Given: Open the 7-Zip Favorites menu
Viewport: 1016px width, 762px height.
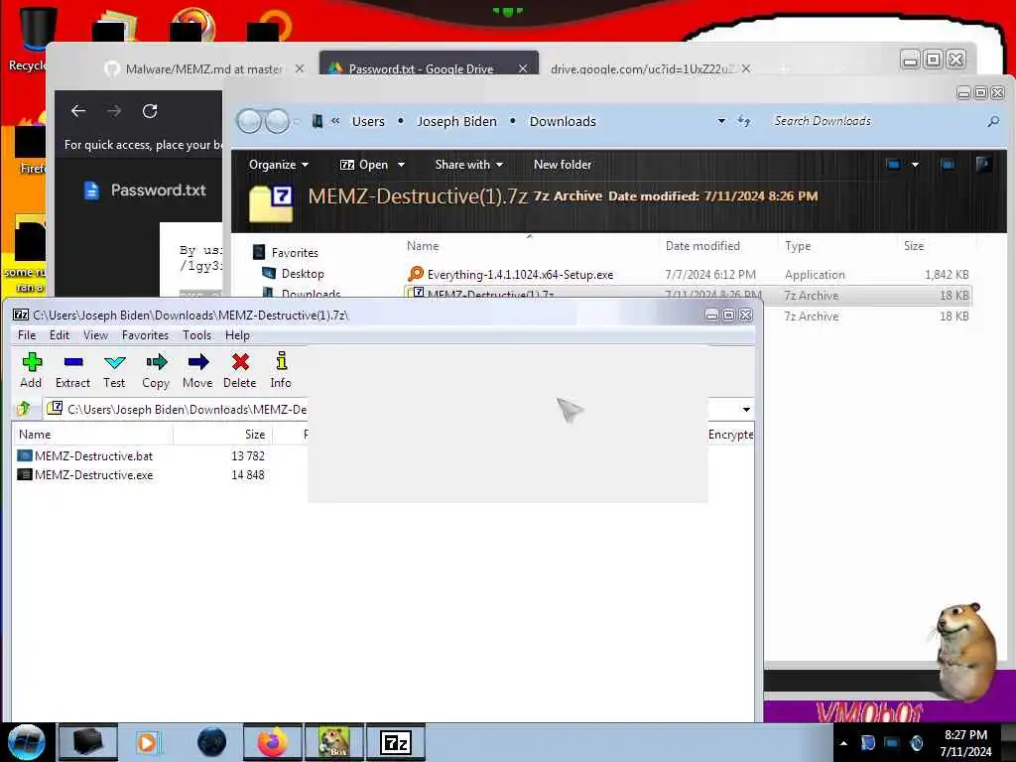Looking at the screenshot, I should tap(145, 335).
